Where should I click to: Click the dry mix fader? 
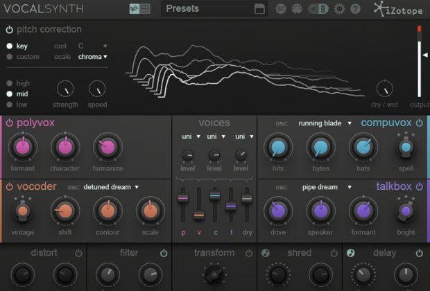[x=247, y=198]
